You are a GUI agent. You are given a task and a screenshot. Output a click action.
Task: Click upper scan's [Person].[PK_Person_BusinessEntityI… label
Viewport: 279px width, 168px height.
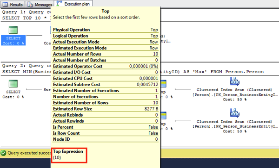point(235,95)
